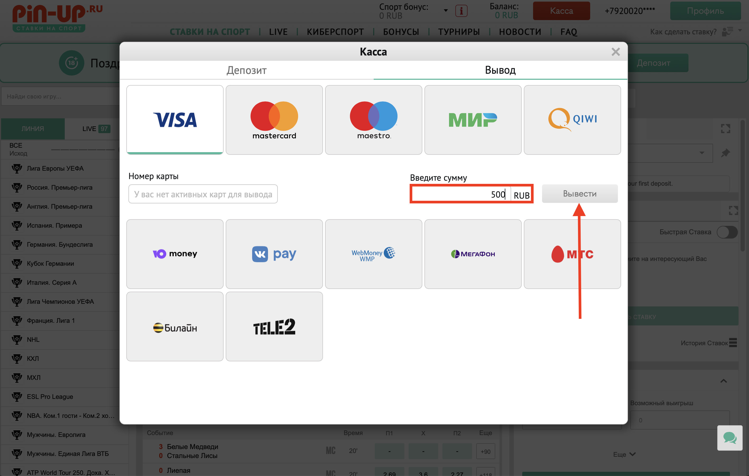The width and height of the screenshot is (749, 476).
Task: Open the Бонусы menu item
Action: (x=401, y=32)
